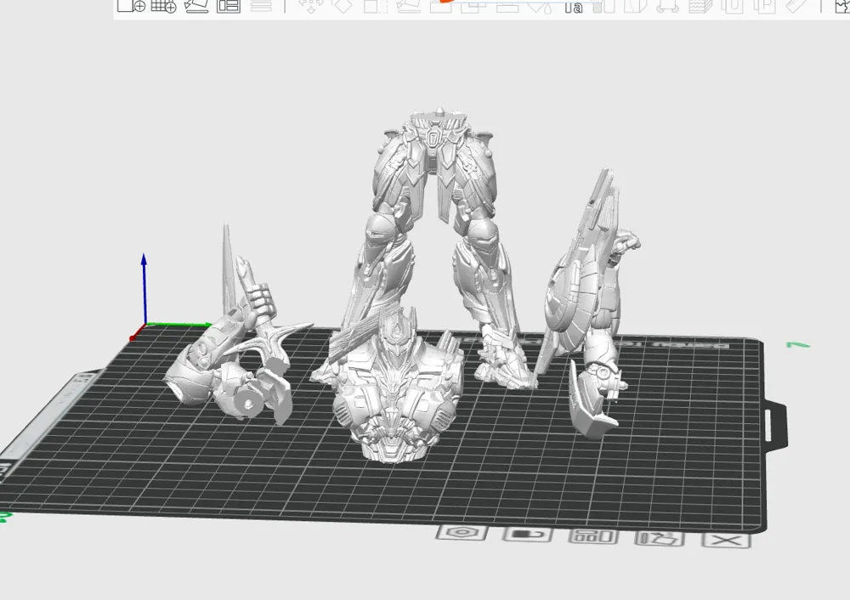Click the Arrange all objects icon
The height and width of the screenshot is (600, 850).
coord(229,6)
